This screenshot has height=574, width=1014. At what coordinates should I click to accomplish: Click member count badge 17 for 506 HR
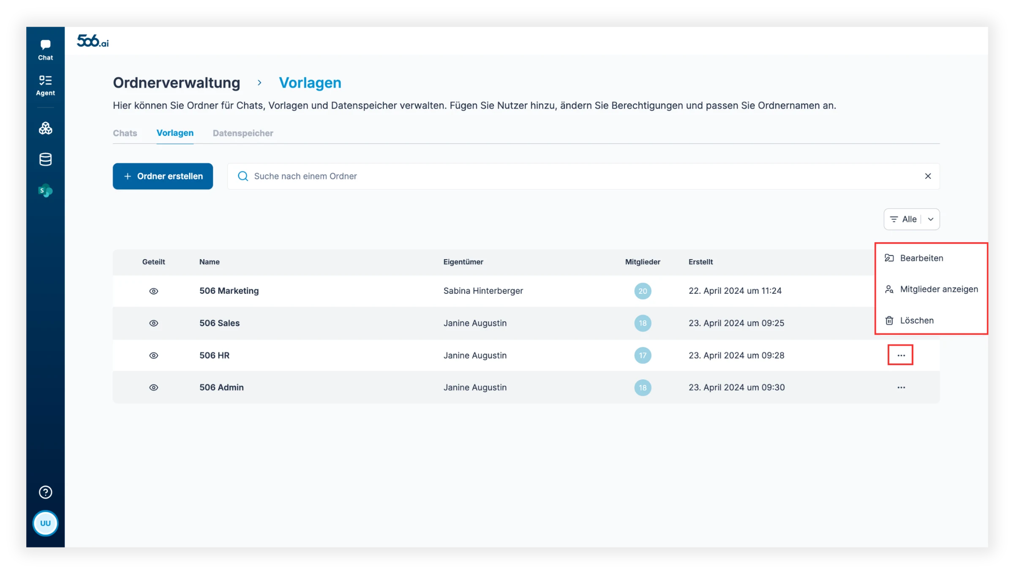click(x=643, y=355)
